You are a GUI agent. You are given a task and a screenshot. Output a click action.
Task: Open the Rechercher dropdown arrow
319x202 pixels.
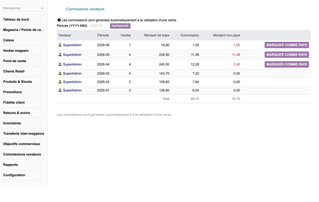[x=42, y=8]
